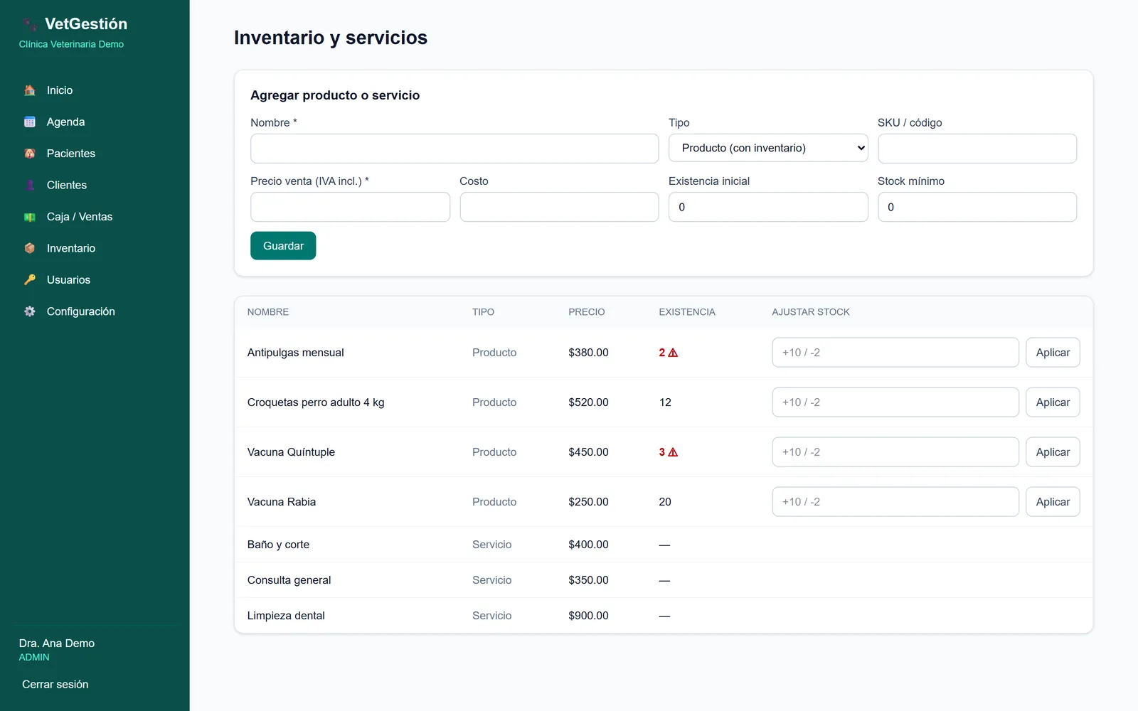The height and width of the screenshot is (711, 1138).
Task: Focus stock adjust field for Vacuna Quíntuple
Action: [895, 452]
